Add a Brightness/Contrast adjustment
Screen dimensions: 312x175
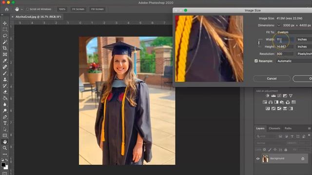click(268, 96)
